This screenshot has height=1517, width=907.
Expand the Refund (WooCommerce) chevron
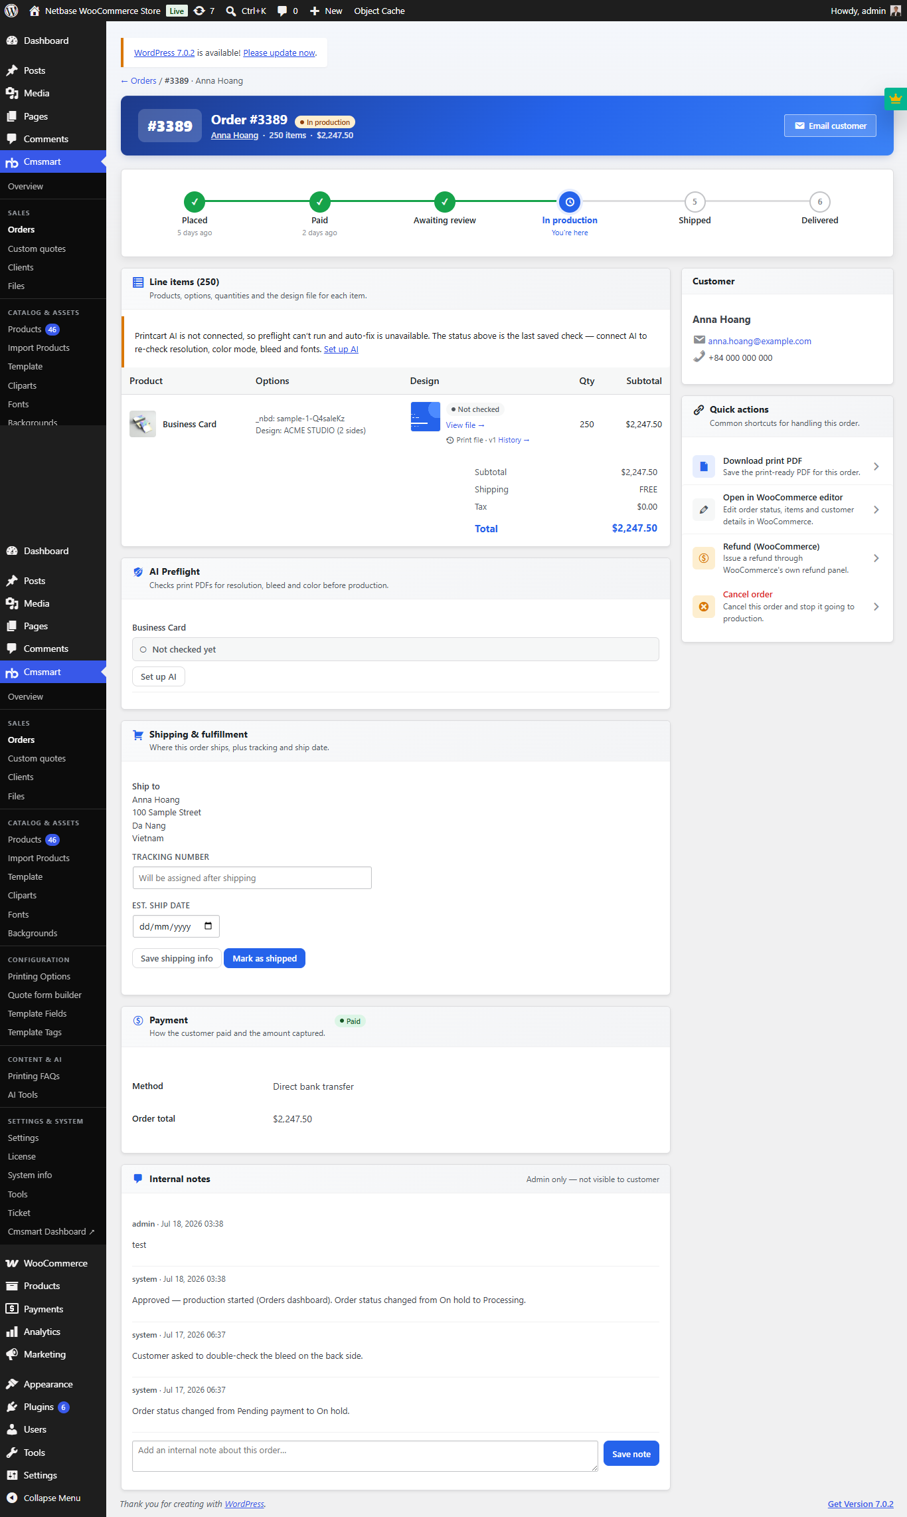click(x=876, y=558)
